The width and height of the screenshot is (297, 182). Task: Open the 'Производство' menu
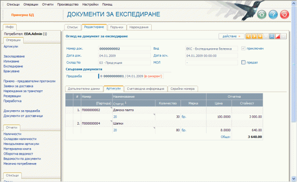point(68,4)
